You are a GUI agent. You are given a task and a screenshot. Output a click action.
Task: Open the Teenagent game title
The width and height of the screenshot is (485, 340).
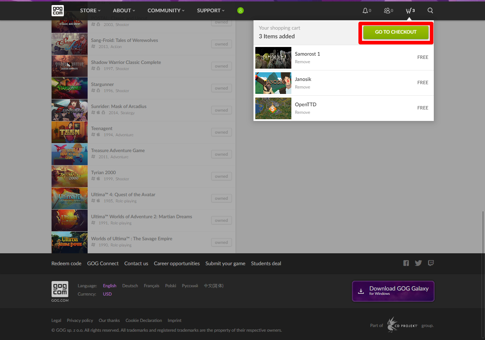102,129
